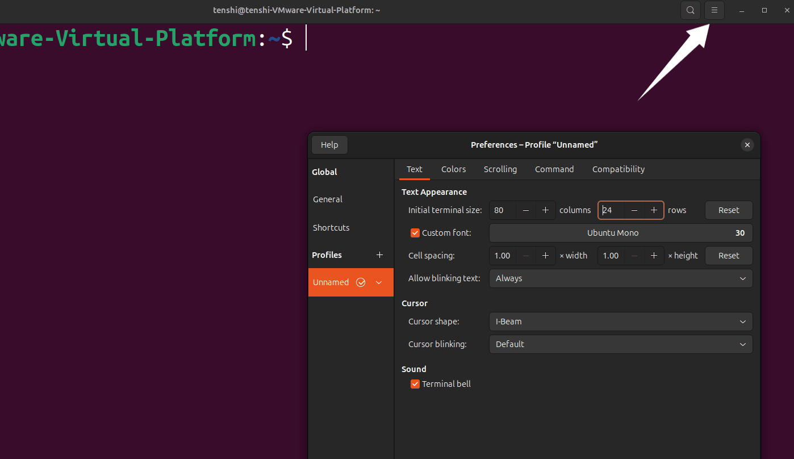Click the default profile checkmark icon on Unnamed
Viewport: 794px width, 459px height.
[361, 282]
